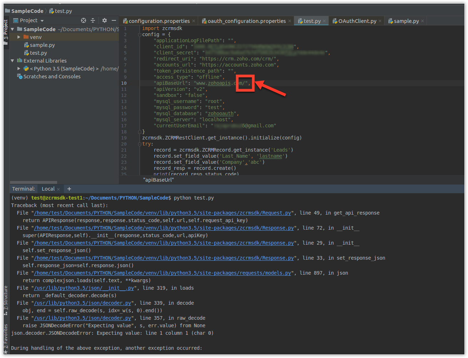
Task: Open json/__init__.py traceback link
Action: coord(84,288)
